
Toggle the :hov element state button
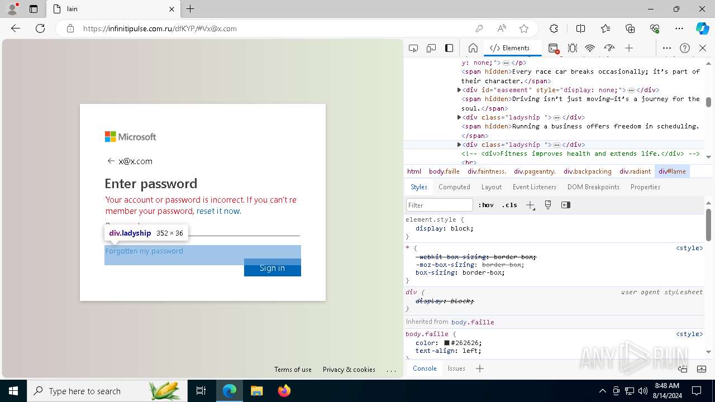pos(486,205)
